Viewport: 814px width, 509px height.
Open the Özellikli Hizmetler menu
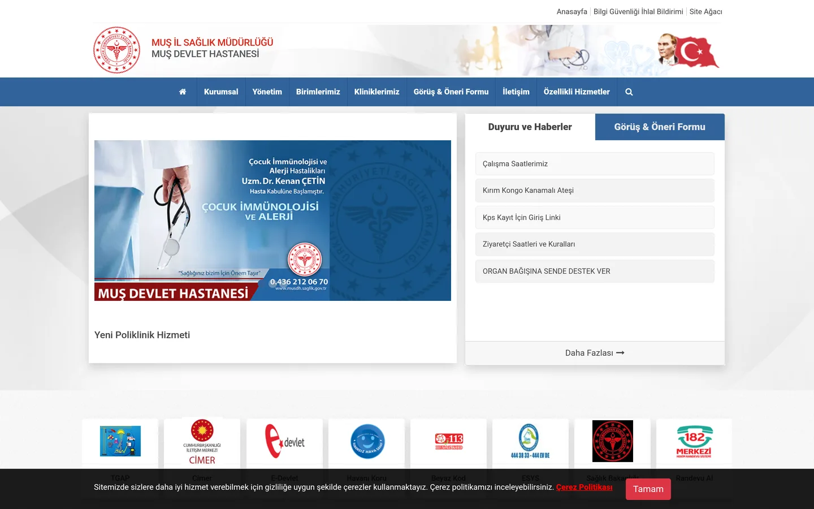[577, 92]
